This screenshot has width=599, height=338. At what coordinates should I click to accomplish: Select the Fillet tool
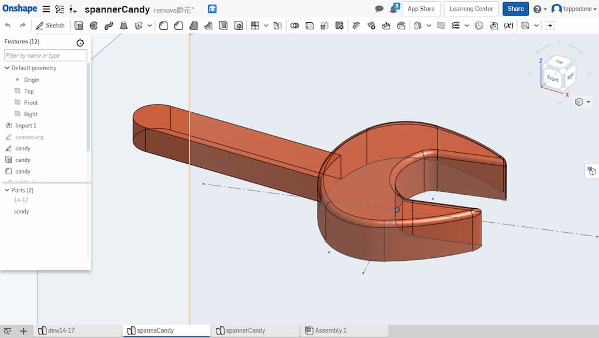tap(164, 26)
